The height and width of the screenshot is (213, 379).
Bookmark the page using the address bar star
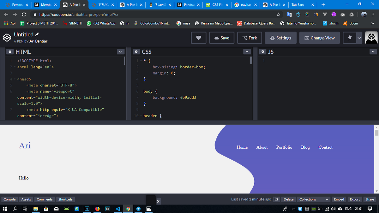click(x=278, y=14)
